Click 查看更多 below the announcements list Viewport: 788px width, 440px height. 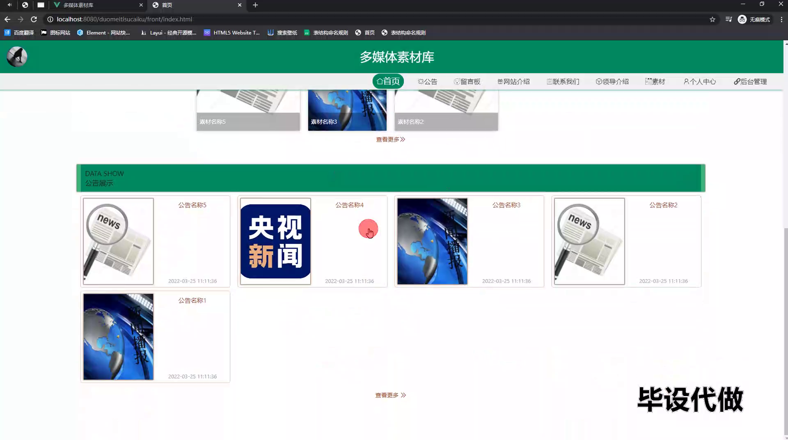click(x=390, y=395)
